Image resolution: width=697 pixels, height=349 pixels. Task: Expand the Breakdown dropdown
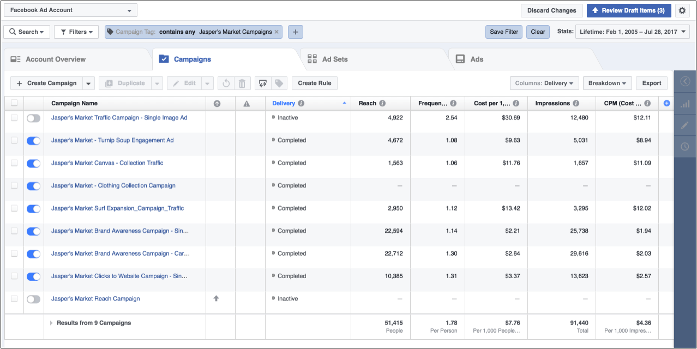pyautogui.click(x=606, y=83)
